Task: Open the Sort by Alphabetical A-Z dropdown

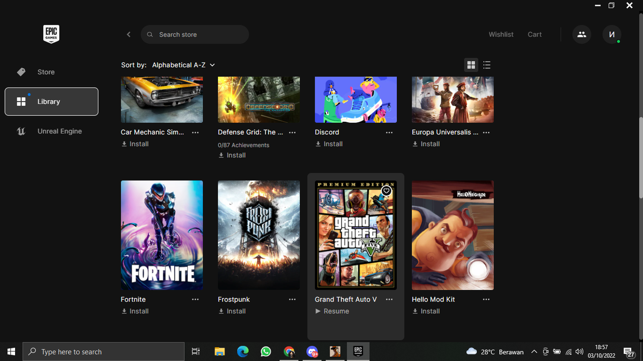Action: 183,65
